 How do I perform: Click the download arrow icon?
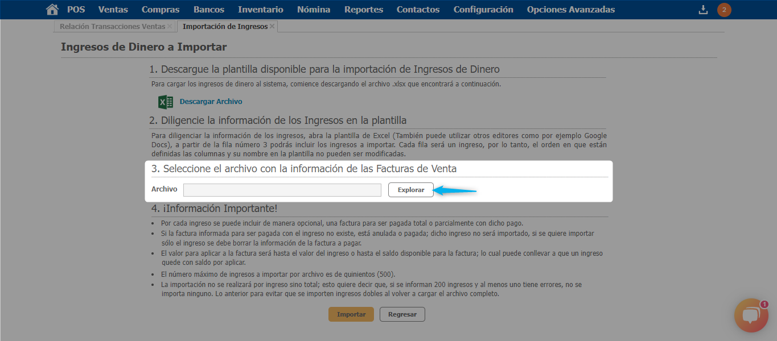point(704,10)
